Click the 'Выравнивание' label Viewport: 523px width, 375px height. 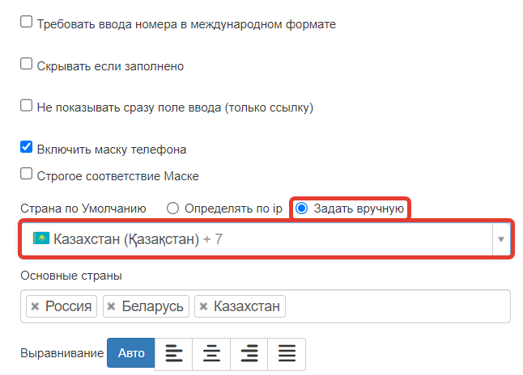coord(62,353)
